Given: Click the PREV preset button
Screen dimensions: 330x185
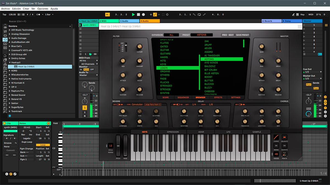Looking at the screenshot, I should coord(225,35).
